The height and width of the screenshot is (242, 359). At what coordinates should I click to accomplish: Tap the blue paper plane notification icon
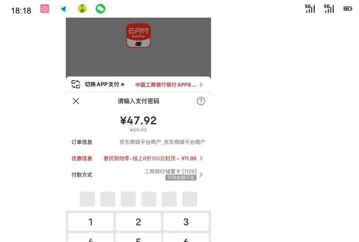click(x=63, y=9)
